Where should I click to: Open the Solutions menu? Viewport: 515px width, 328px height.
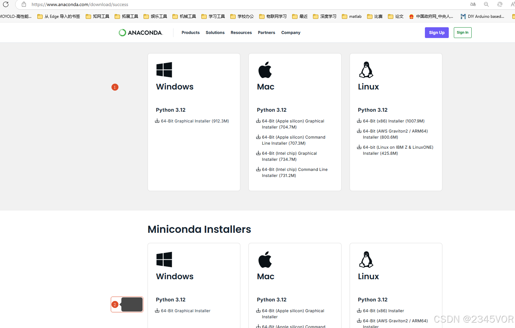215,33
